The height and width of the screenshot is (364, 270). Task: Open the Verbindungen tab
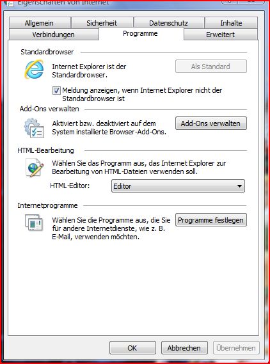[53, 35]
